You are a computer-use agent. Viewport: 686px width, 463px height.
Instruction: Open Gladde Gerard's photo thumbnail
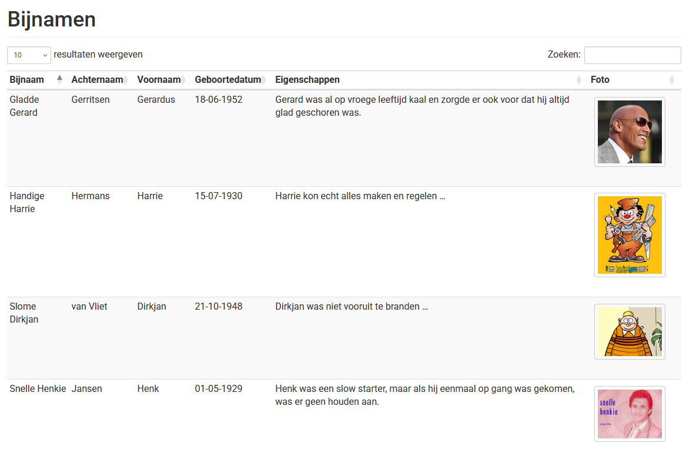coord(630,132)
